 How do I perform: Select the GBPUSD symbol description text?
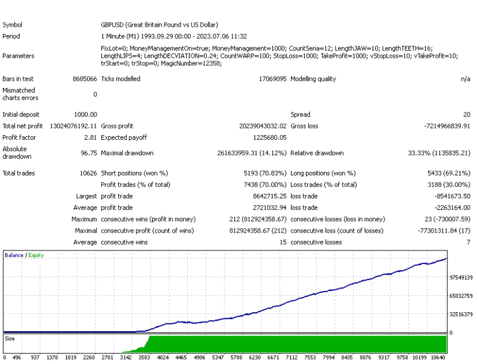(x=159, y=25)
